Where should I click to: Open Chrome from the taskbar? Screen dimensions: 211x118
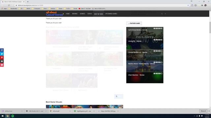coord(8,116)
